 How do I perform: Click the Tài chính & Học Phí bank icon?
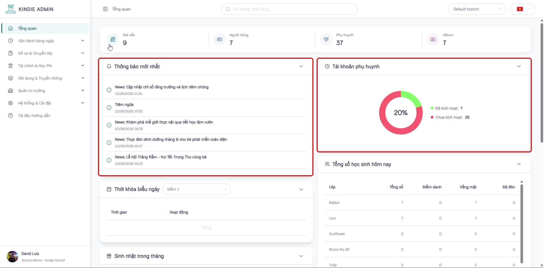tap(11, 66)
